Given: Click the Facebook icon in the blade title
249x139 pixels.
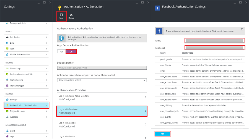Looking at the screenshot, I should coord(157,8).
